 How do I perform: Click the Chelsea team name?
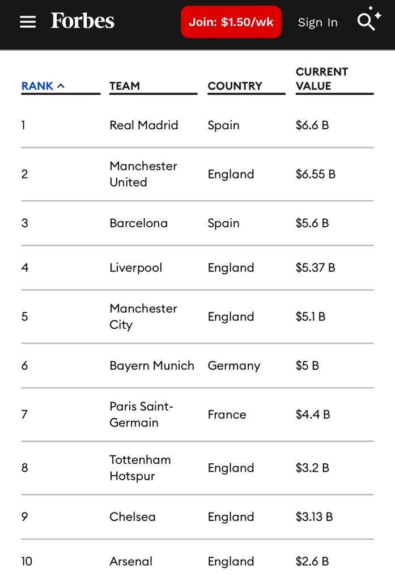click(132, 517)
